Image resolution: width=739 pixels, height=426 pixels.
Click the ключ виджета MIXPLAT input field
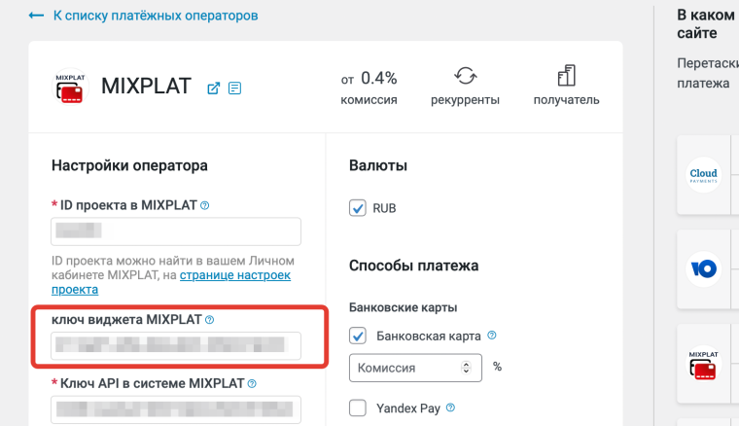point(176,344)
